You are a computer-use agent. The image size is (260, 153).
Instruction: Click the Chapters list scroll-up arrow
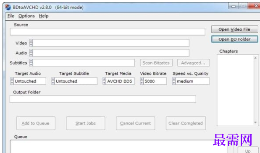coord(255,58)
